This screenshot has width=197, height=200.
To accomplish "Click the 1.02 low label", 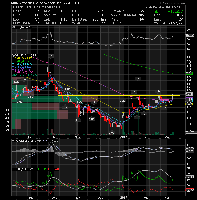I will coord(78,120).
